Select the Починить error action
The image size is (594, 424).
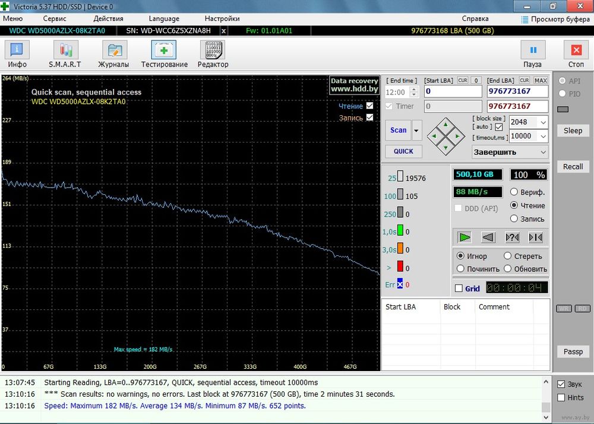[x=461, y=269]
